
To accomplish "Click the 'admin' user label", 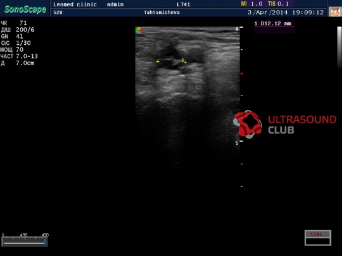I will 115,4.
